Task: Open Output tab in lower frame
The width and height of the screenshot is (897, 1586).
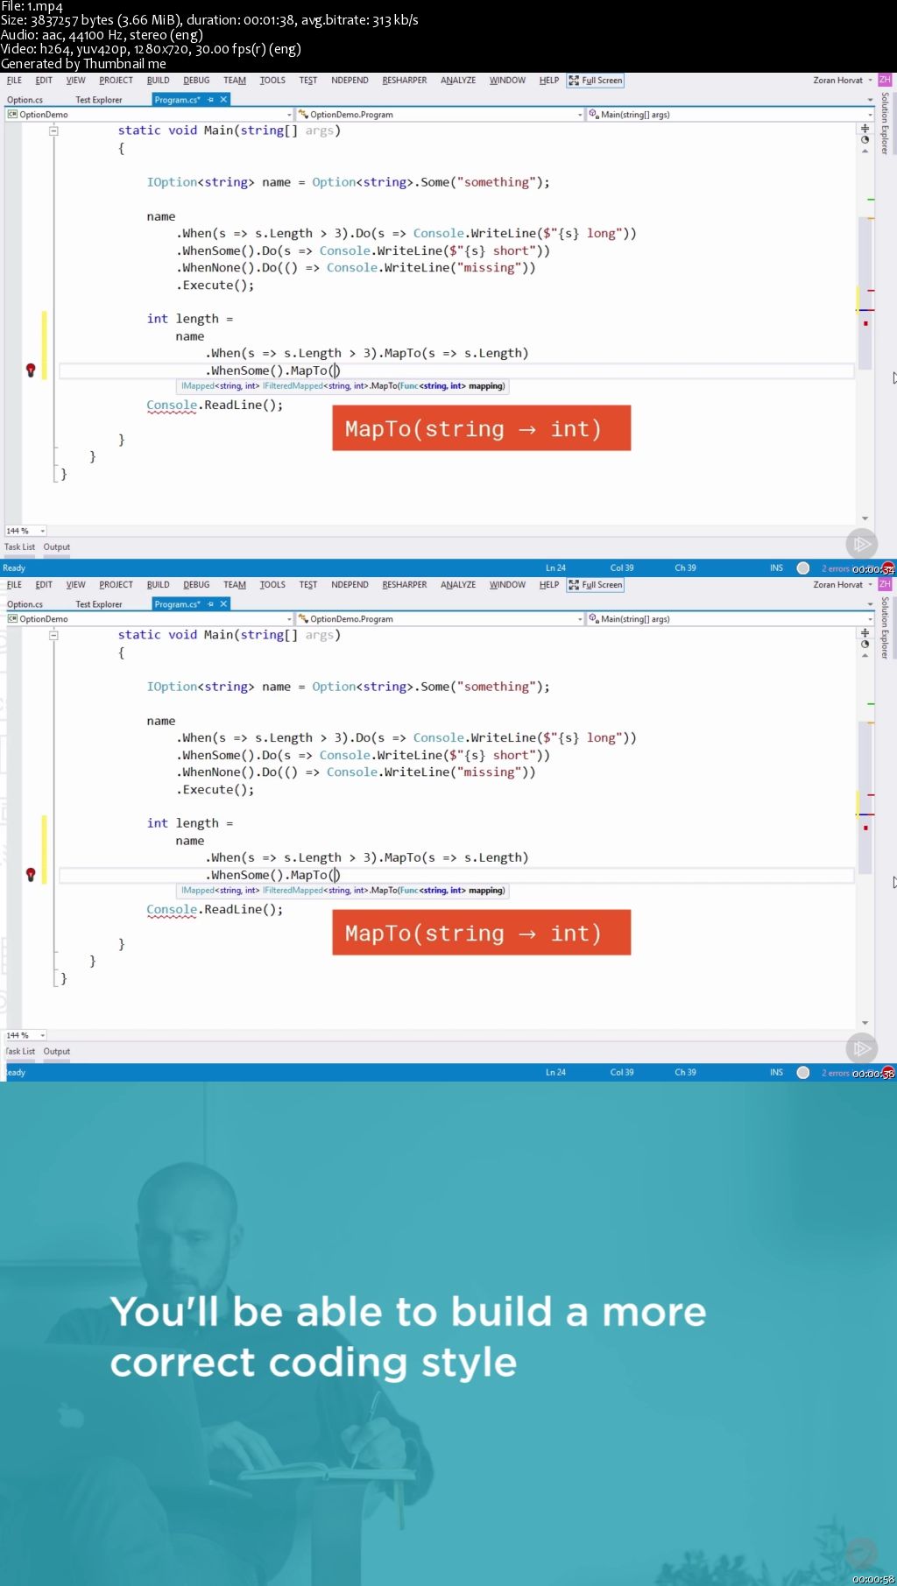Action: pos(57,1052)
